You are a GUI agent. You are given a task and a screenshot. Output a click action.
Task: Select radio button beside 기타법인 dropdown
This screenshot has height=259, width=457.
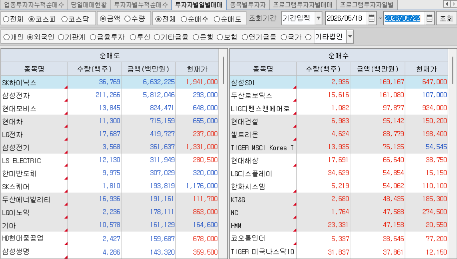(308, 37)
